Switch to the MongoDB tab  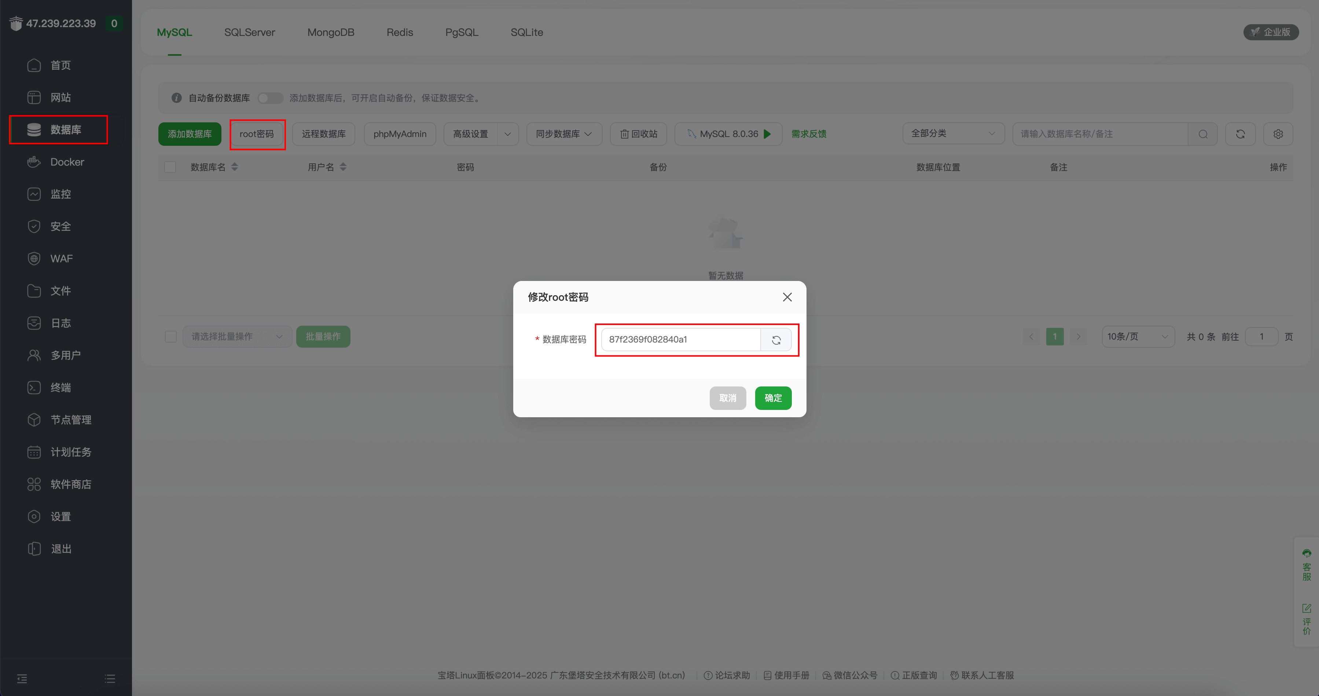pyautogui.click(x=330, y=32)
